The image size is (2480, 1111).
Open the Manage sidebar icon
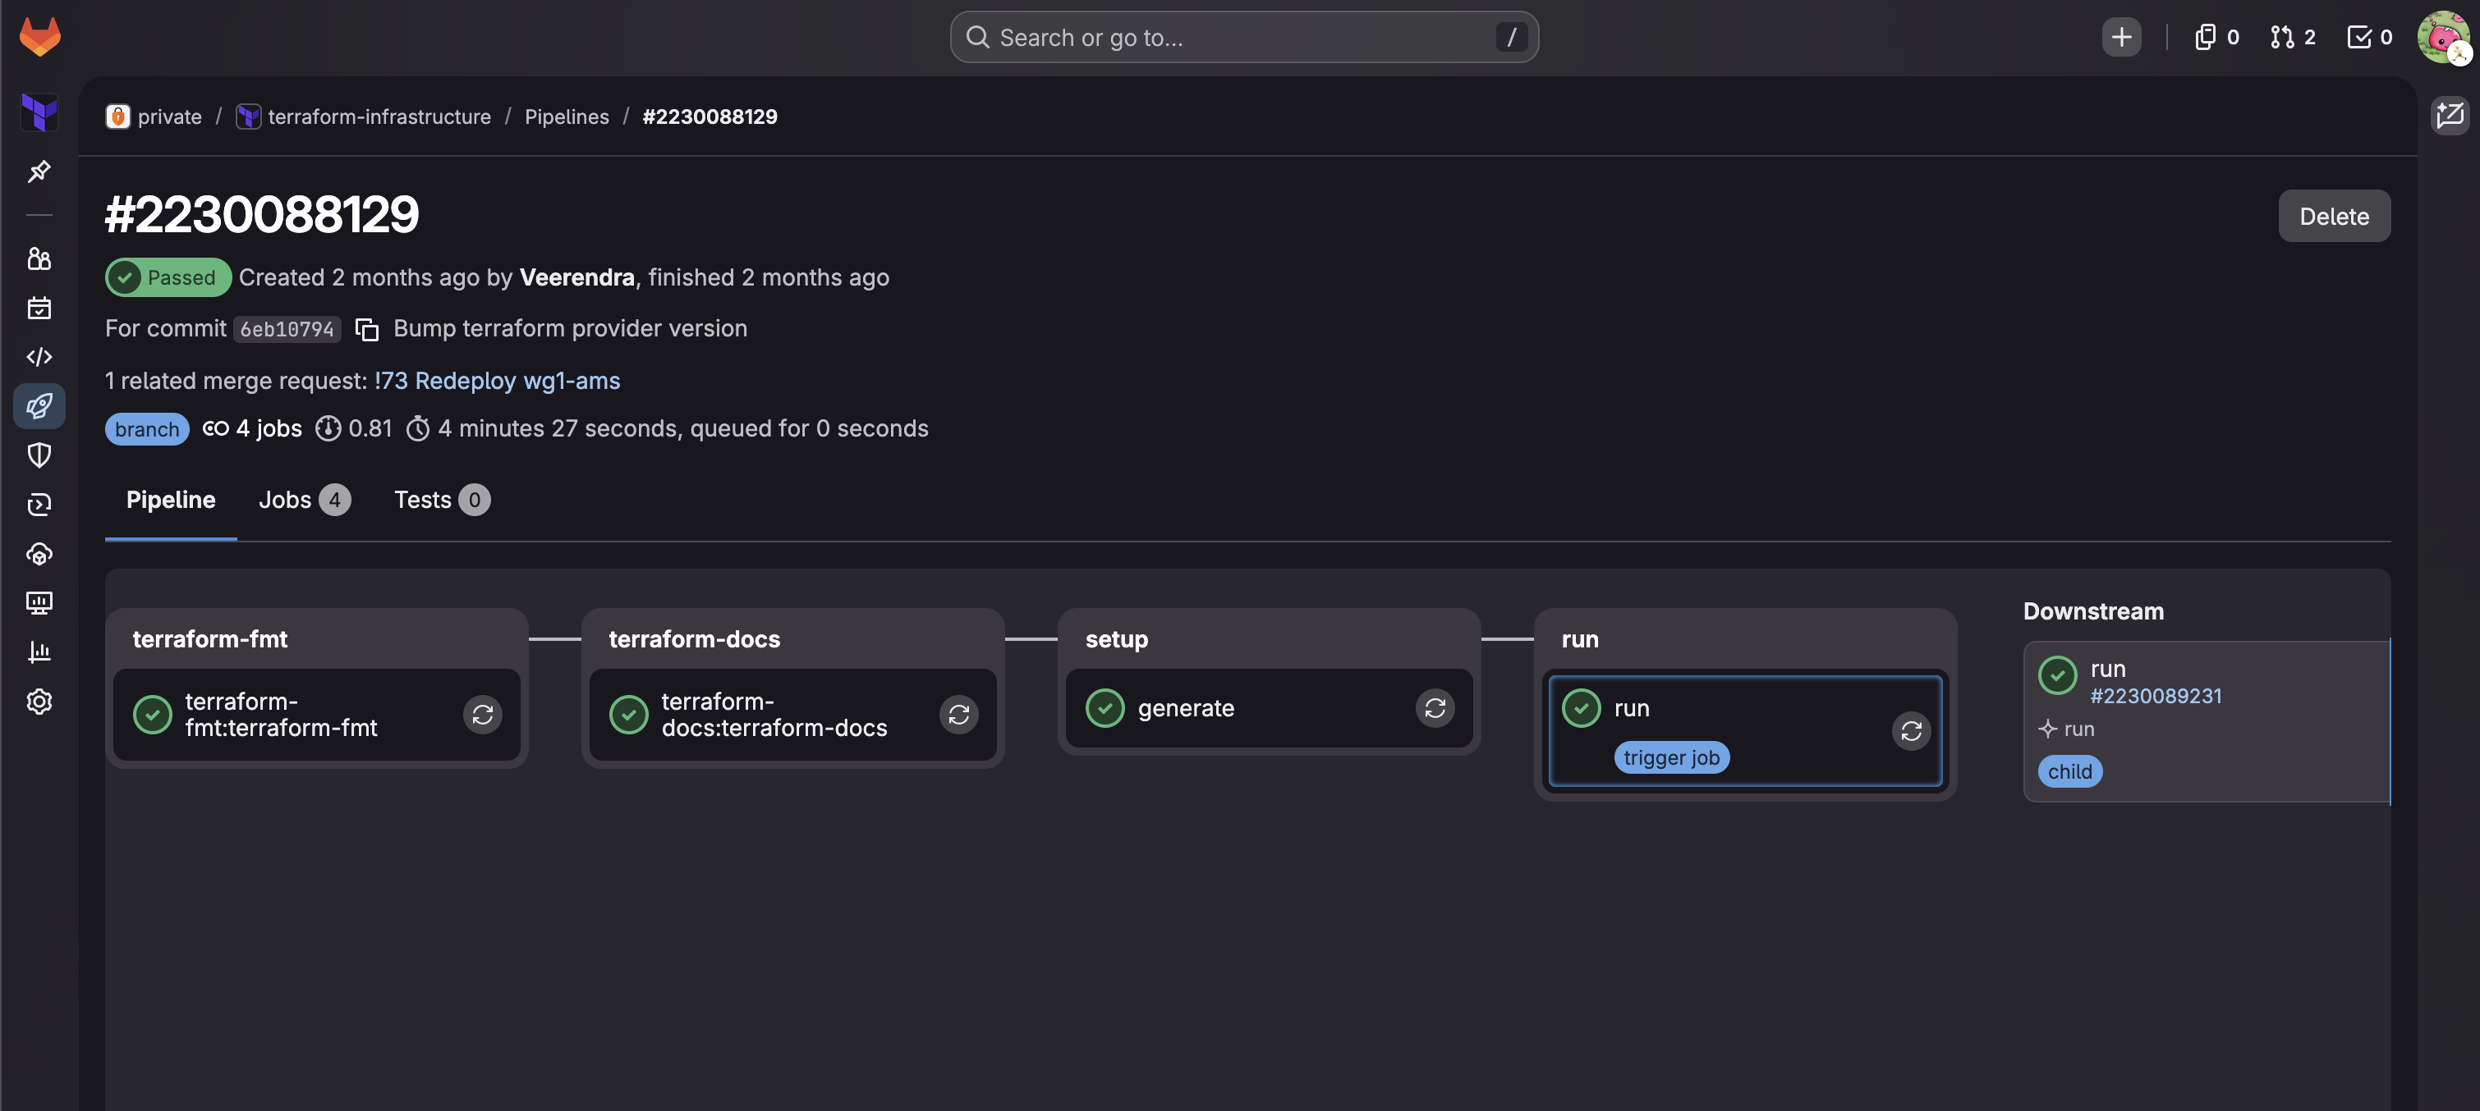(x=39, y=258)
